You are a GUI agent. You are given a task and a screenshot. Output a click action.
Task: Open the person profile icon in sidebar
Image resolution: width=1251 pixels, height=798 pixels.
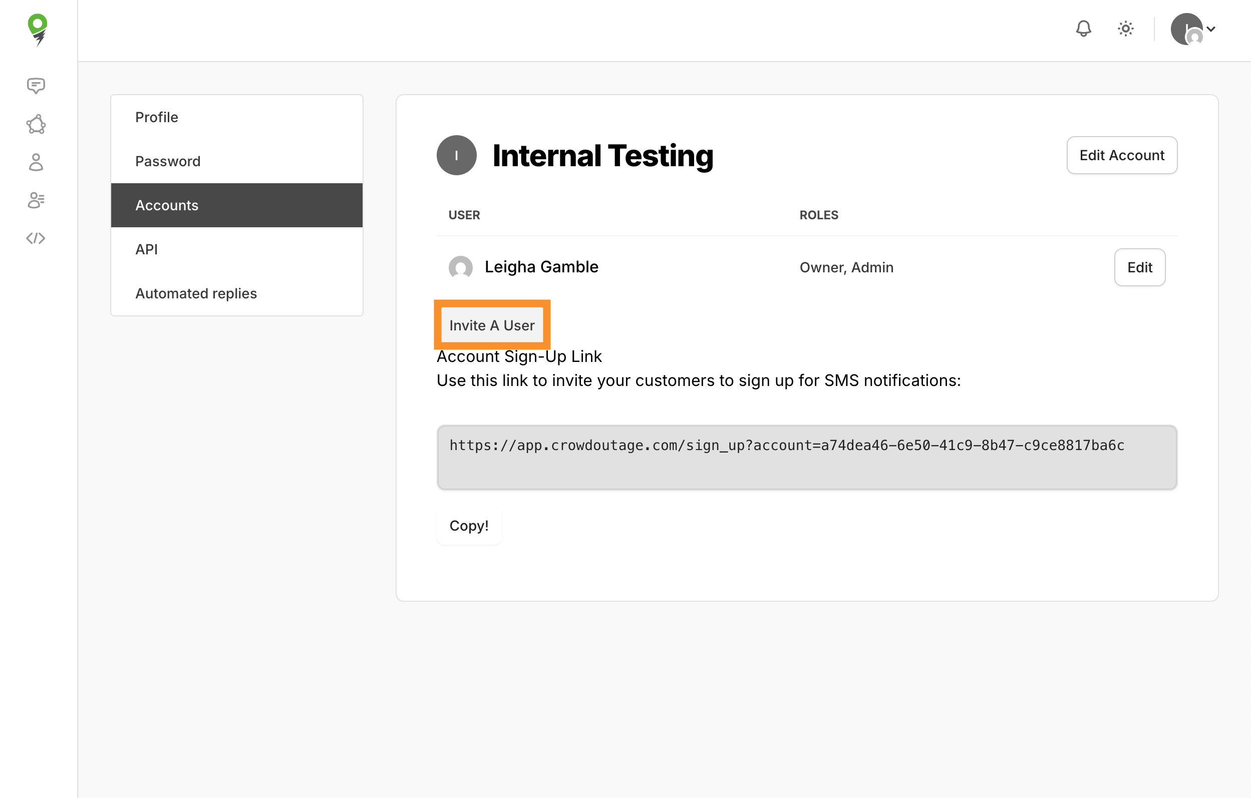36,163
